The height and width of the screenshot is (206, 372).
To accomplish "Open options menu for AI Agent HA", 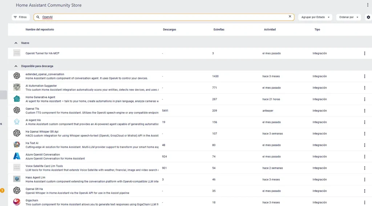I will tap(364, 122).
